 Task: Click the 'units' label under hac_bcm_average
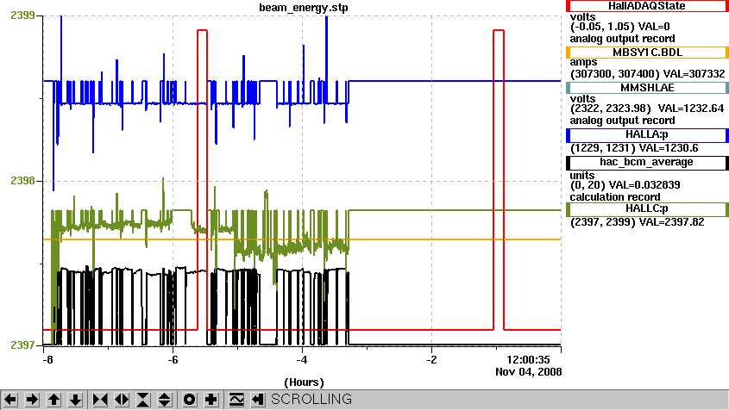point(582,176)
